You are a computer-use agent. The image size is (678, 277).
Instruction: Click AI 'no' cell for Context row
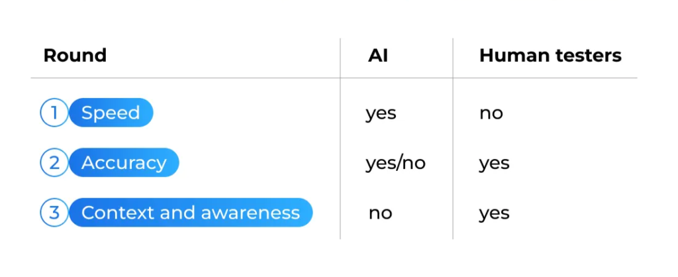pos(381,213)
